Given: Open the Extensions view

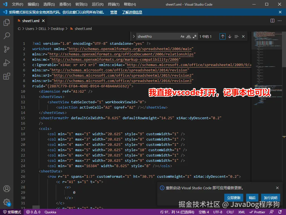Looking at the screenshot, I should point(7,76).
